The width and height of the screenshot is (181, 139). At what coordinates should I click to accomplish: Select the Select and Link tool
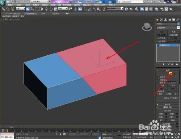tap(3, 9)
